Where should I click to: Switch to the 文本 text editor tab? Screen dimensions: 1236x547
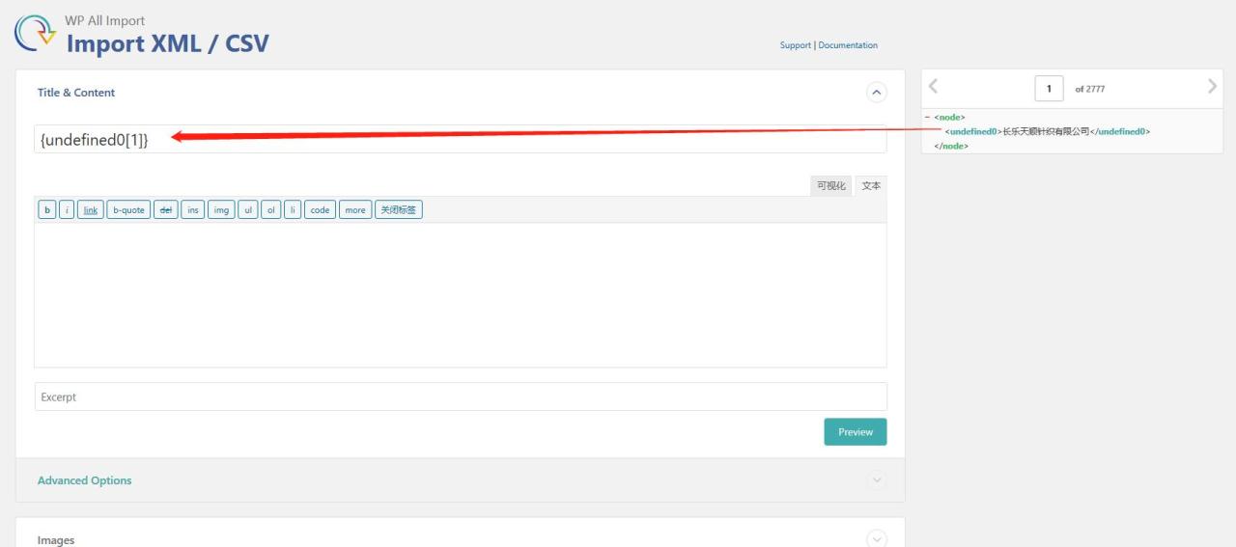coord(871,186)
